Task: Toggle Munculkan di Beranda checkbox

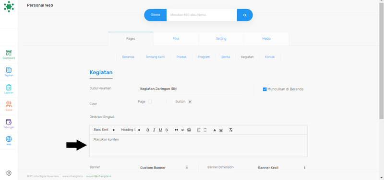Action: pos(264,89)
